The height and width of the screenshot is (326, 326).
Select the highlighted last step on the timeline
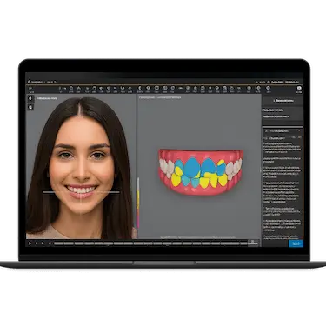(253, 243)
